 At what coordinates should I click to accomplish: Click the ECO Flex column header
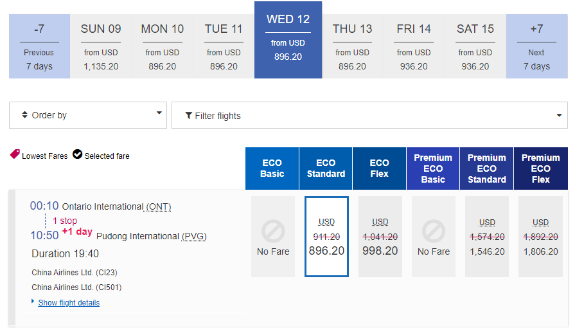pyautogui.click(x=380, y=169)
